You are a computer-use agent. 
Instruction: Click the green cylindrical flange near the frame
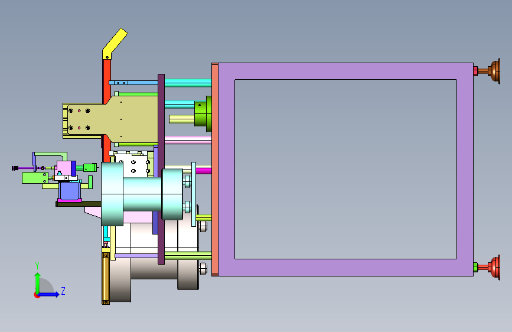[203, 114]
